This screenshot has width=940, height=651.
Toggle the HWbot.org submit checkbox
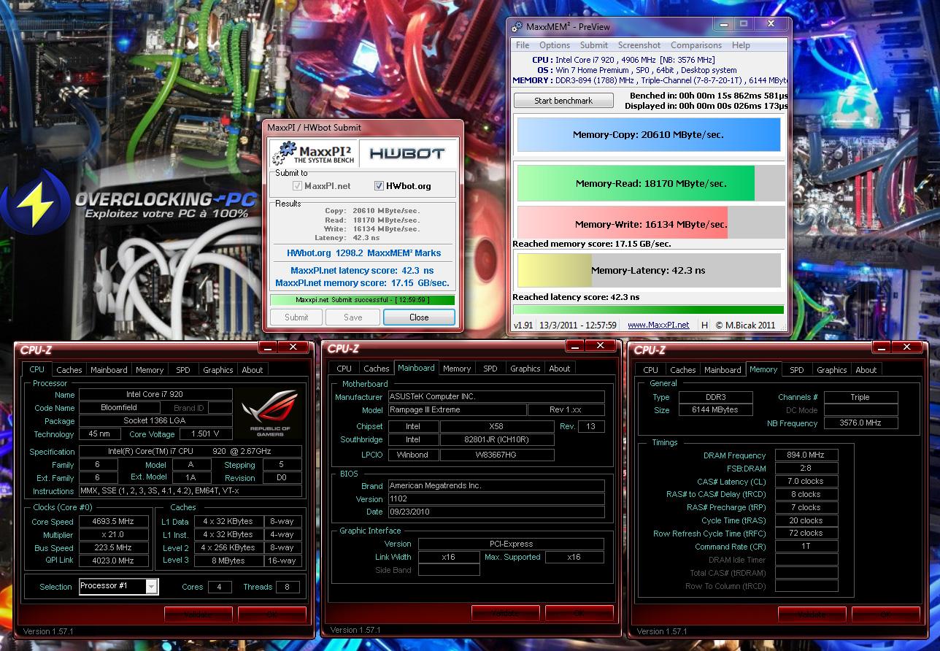(x=379, y=186)
